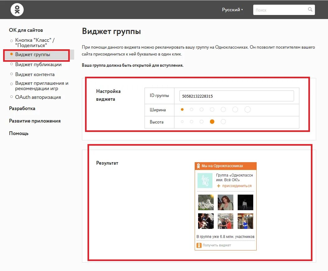The image size is (328, 271).
Task: Select the largest Ширина radio option
Action: [247, 109]
